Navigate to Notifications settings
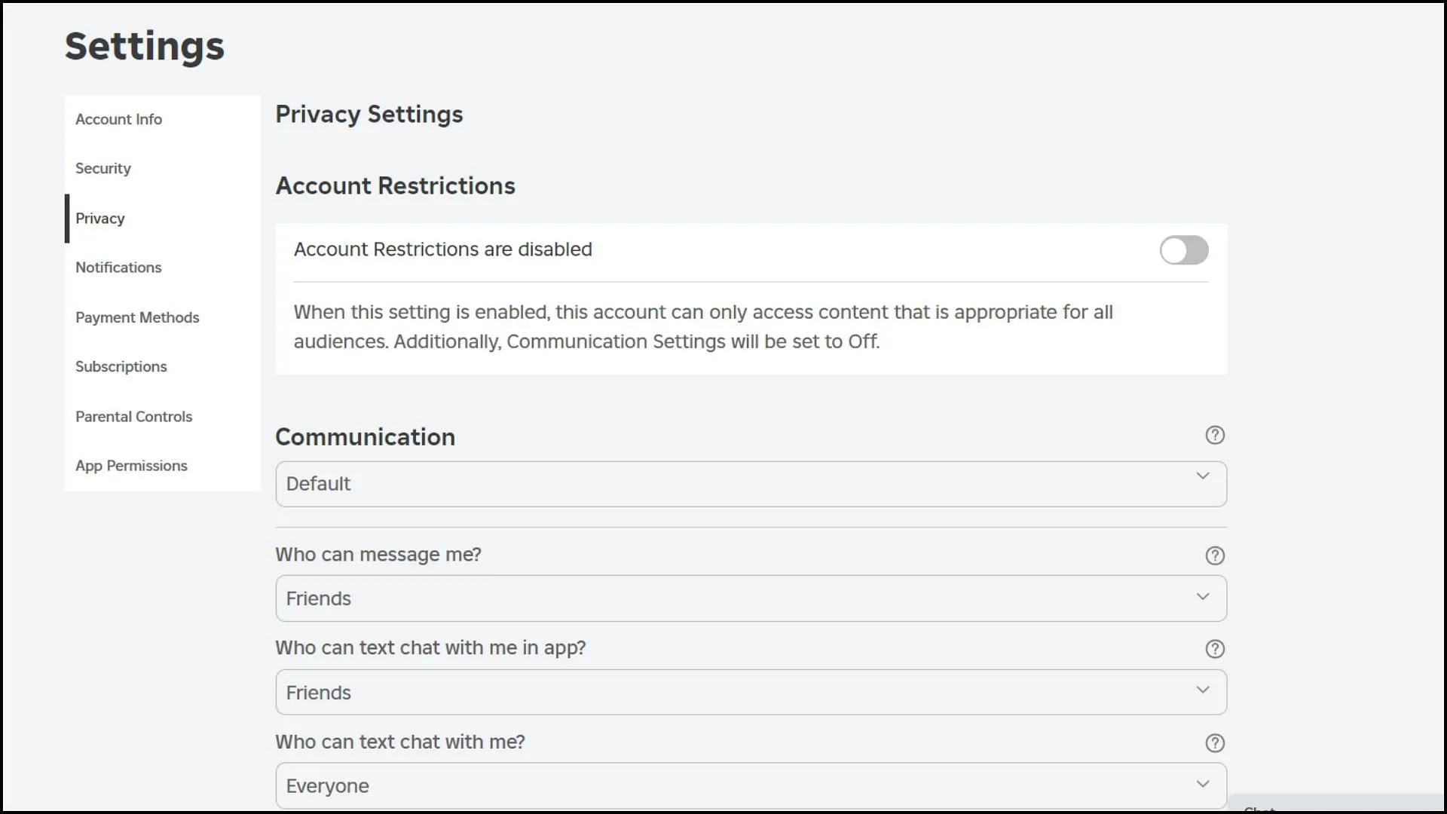The height and width of the screenshot is (814, 1447). [118, 268]
